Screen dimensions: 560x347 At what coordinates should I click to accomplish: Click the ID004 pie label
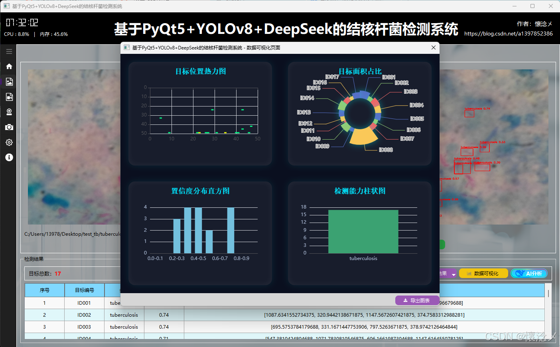[417, 105]
